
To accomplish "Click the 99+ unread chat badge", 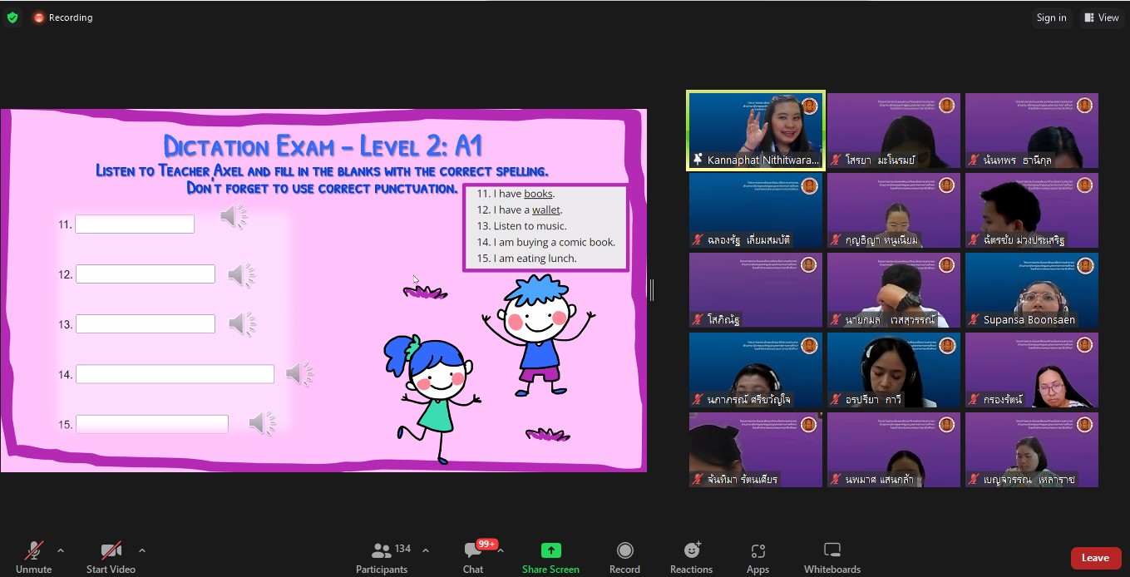I will [486, 544].
